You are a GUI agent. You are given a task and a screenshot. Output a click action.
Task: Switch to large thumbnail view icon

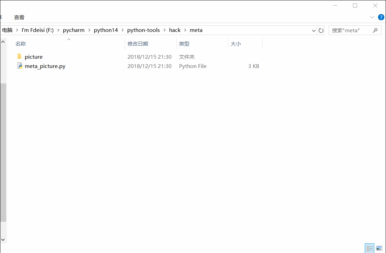379,248
